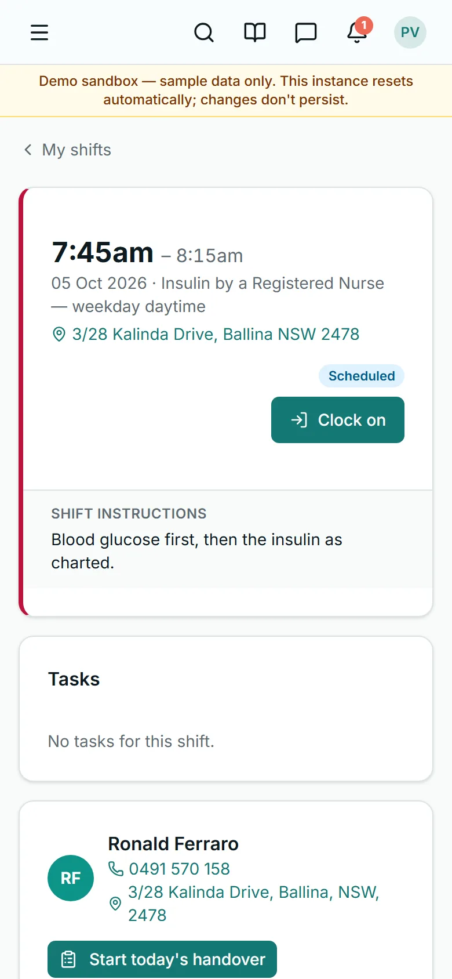This screenshot has height=979, width=452.
Task: Start today's handover
Action: tap(162, 959)
